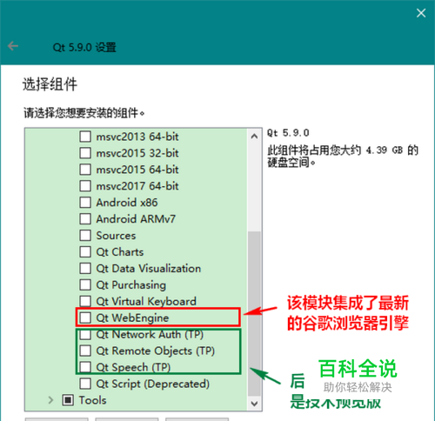Tick Qt Virtual Keyboard checkbox
This screenshot has height=421, width=435.
pos(85,301)
